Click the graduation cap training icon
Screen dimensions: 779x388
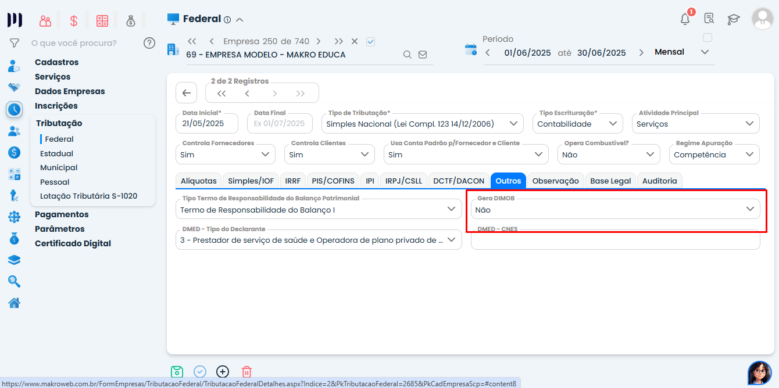point(734,19)
